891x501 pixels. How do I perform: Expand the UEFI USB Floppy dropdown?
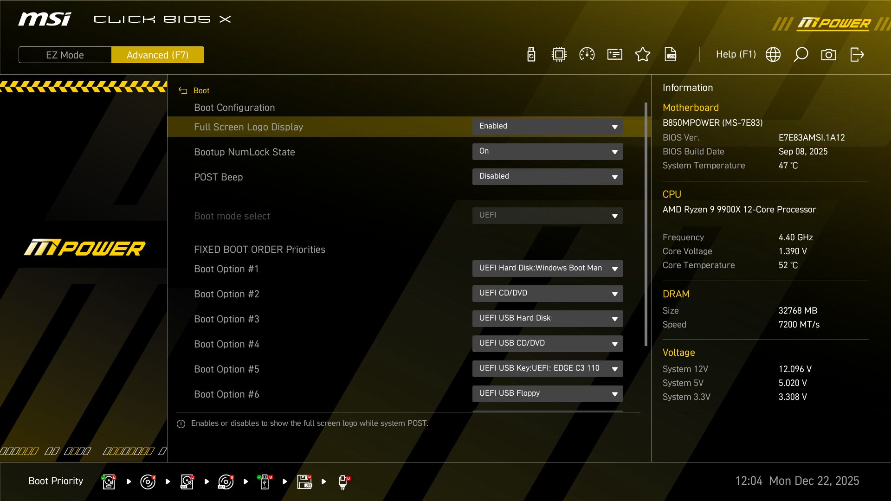[x=548, y=393]
